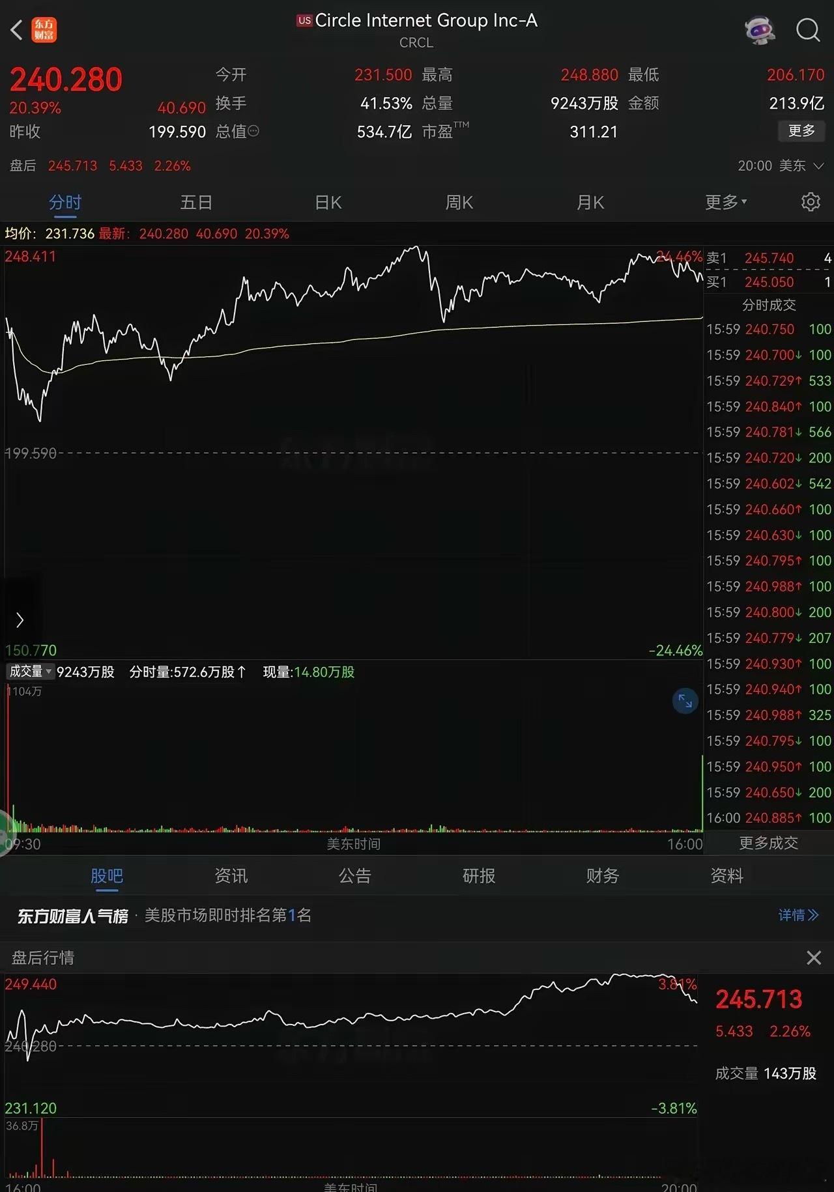Open the 更多 quote details button

pyautogui.click(x=801, y=130)
